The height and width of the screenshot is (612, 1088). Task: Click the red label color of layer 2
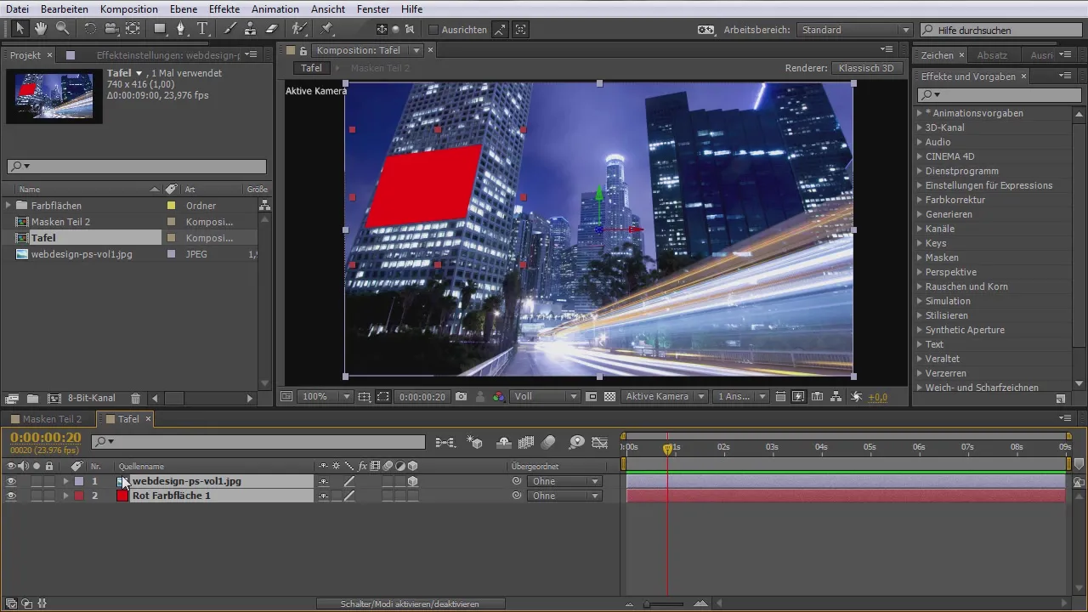point(79,496)
